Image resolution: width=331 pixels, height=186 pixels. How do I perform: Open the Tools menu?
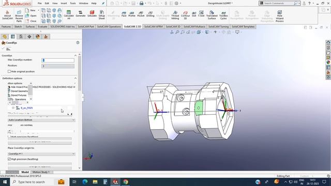tap(73, 4)
